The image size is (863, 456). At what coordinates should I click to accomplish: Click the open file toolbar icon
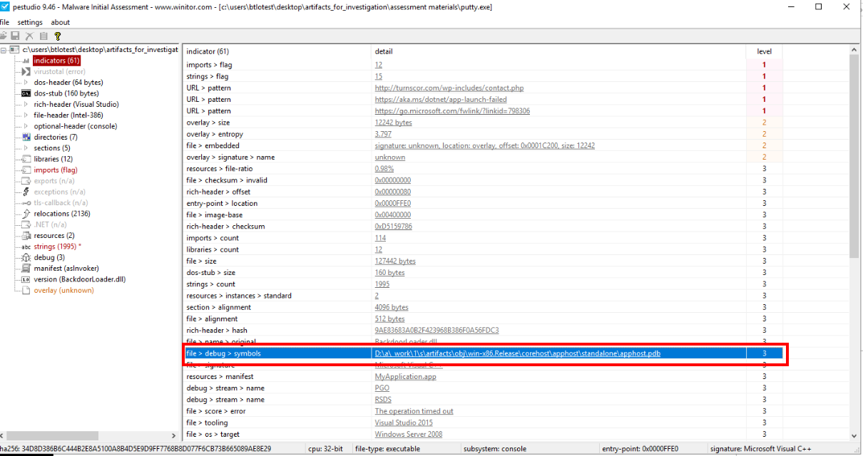[4, 36]
